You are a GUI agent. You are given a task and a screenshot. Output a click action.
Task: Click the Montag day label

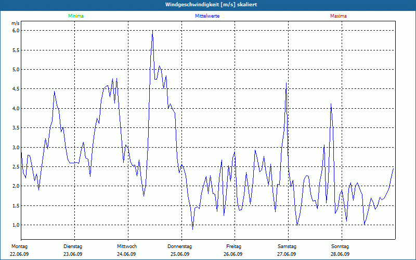tap(19, 246)
